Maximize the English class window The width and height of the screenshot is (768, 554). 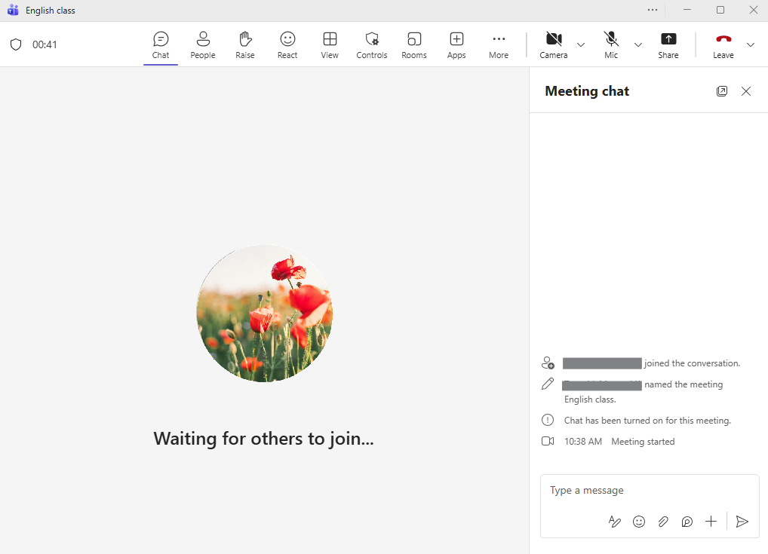click(x=720, y=10)
